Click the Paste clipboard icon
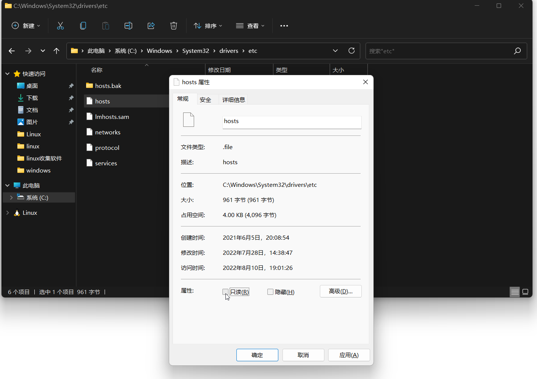The height and width of the screenshot is (379, 537). coord(106,26)
